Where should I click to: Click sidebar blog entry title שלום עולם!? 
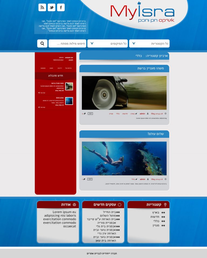[60, 98]
